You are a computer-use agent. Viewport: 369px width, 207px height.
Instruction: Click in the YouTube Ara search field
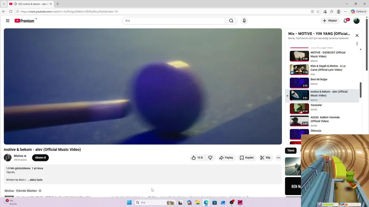click(174, 21)
